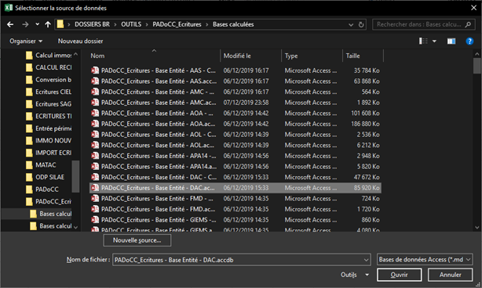Go up one folder level
This screenshot has width=482, height=288.
coord(48,24)
